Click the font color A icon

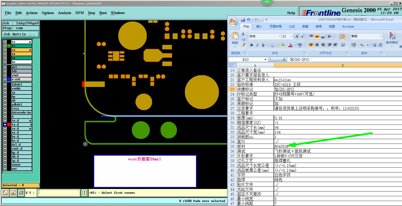[290, 45]
